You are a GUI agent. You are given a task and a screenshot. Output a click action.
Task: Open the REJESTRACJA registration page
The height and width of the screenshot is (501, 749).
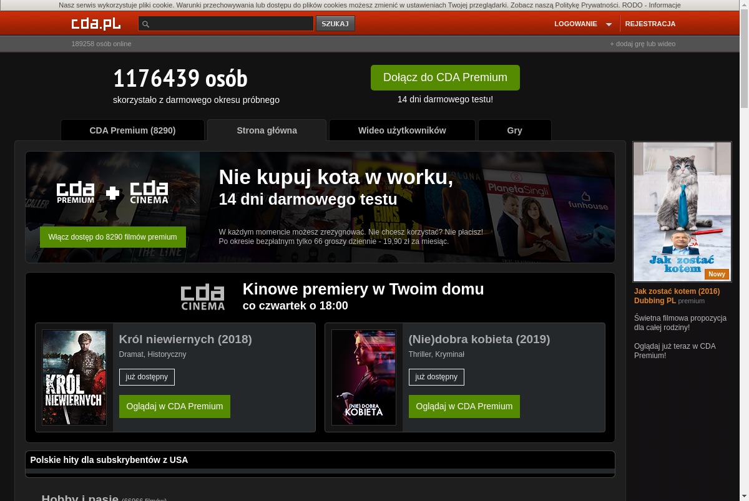[x=650, y=24]
